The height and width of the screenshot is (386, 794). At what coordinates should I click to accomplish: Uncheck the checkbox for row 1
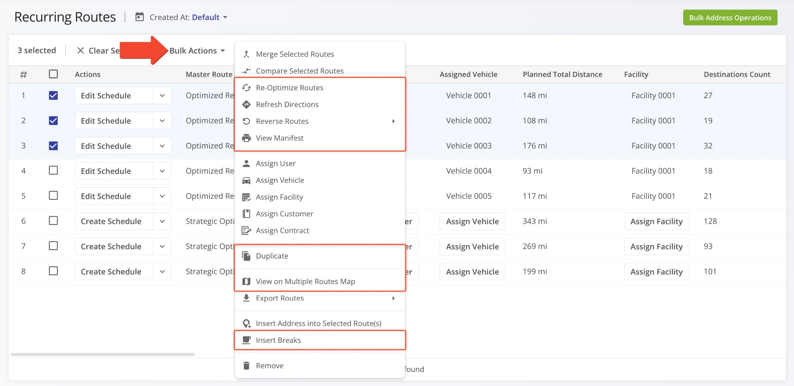(54, 95)
